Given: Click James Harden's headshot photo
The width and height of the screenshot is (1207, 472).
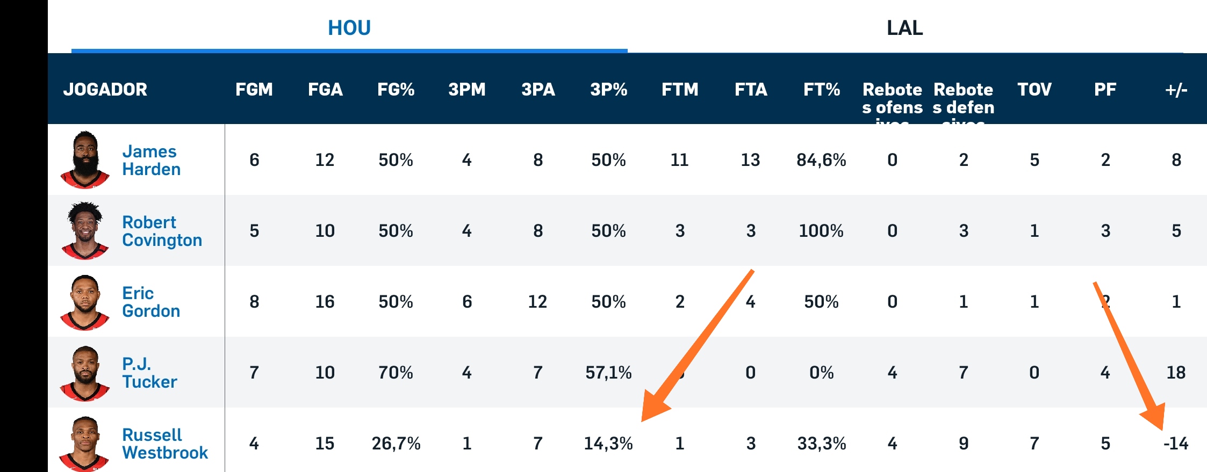Looking at the screenshot, I should pos(85,160).
